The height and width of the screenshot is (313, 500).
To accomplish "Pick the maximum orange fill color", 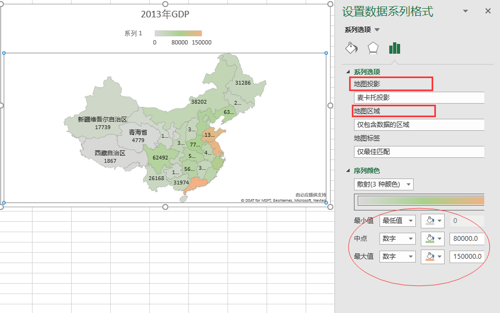I will (433, 256).
